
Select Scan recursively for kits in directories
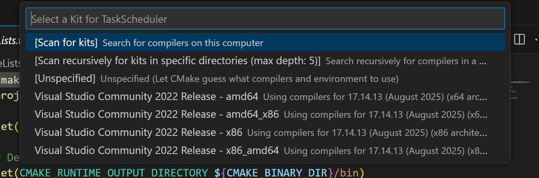tap(177, 61)
